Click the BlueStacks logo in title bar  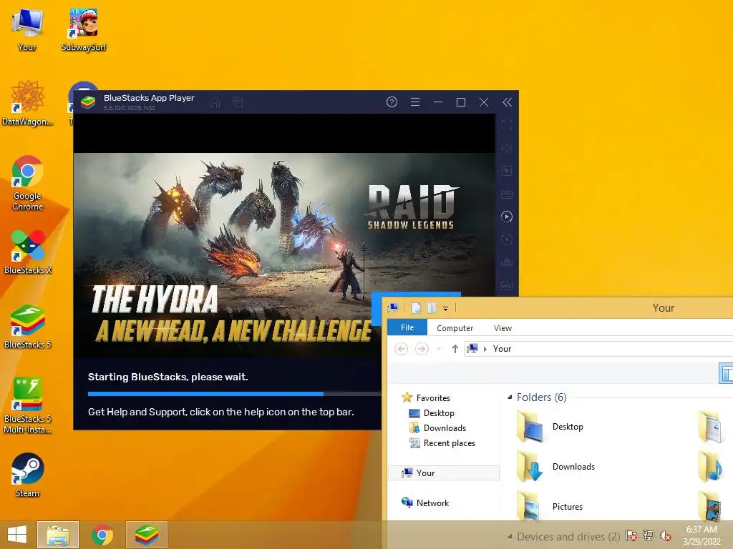coord(88,102)
